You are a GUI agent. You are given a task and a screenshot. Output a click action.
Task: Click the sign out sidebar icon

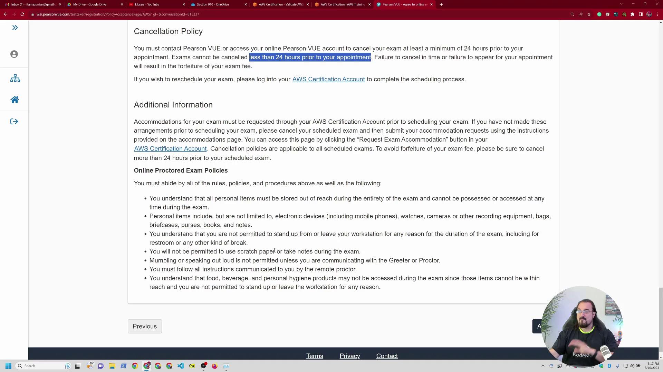click(14, 122)
